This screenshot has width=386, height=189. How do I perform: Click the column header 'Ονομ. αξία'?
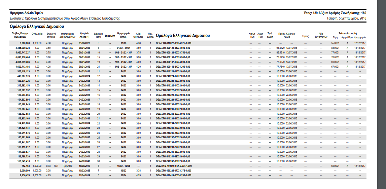click(x=37, y=34)
